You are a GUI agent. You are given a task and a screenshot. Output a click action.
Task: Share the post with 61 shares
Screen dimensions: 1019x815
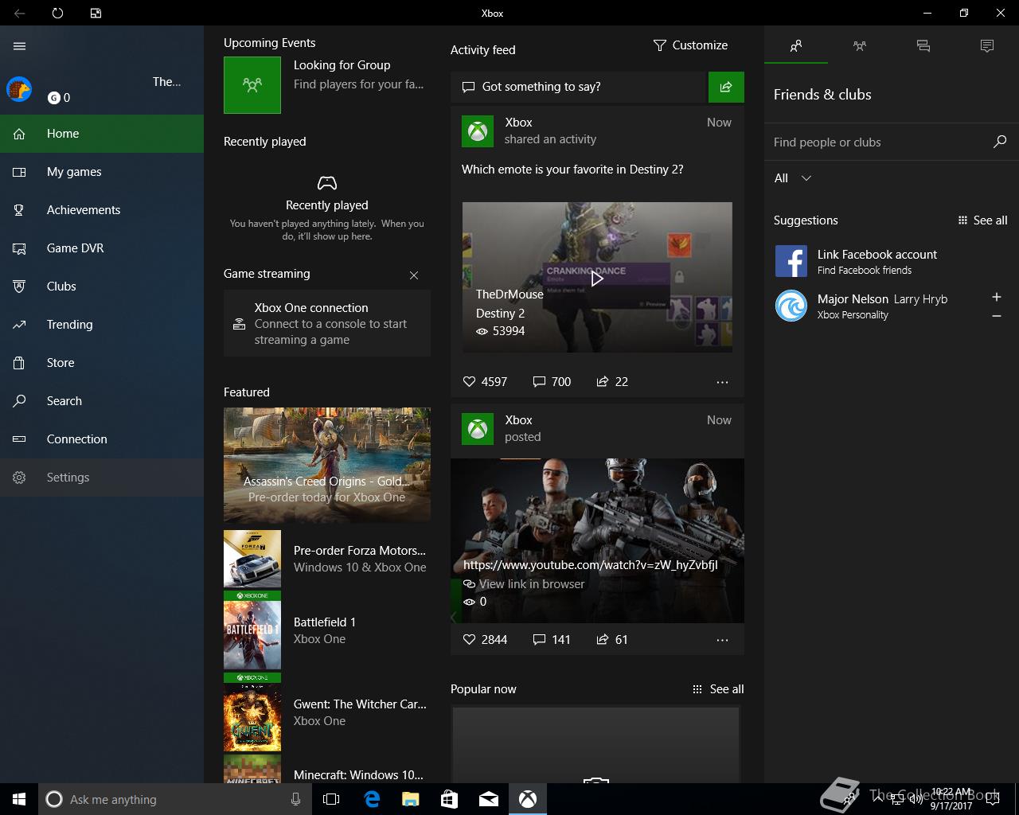[612, 640]
